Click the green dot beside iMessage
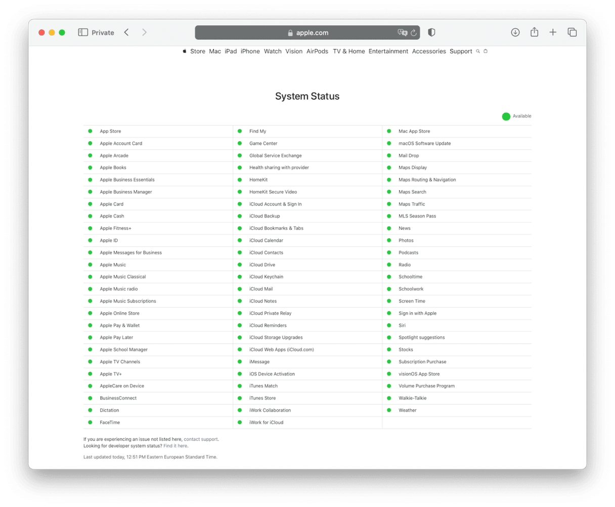The height and width of the screenshot is (507, 615). (240, 362)
